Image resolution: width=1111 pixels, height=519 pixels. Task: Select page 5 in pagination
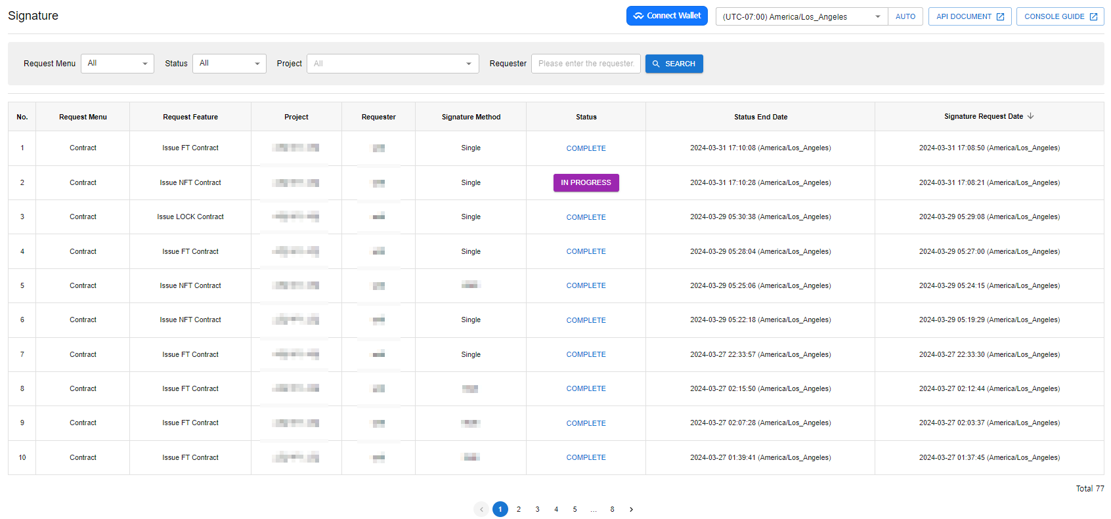coord(575,509)
